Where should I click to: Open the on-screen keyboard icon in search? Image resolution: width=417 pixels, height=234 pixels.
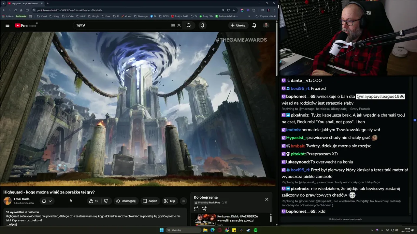(x=173, y=25)
